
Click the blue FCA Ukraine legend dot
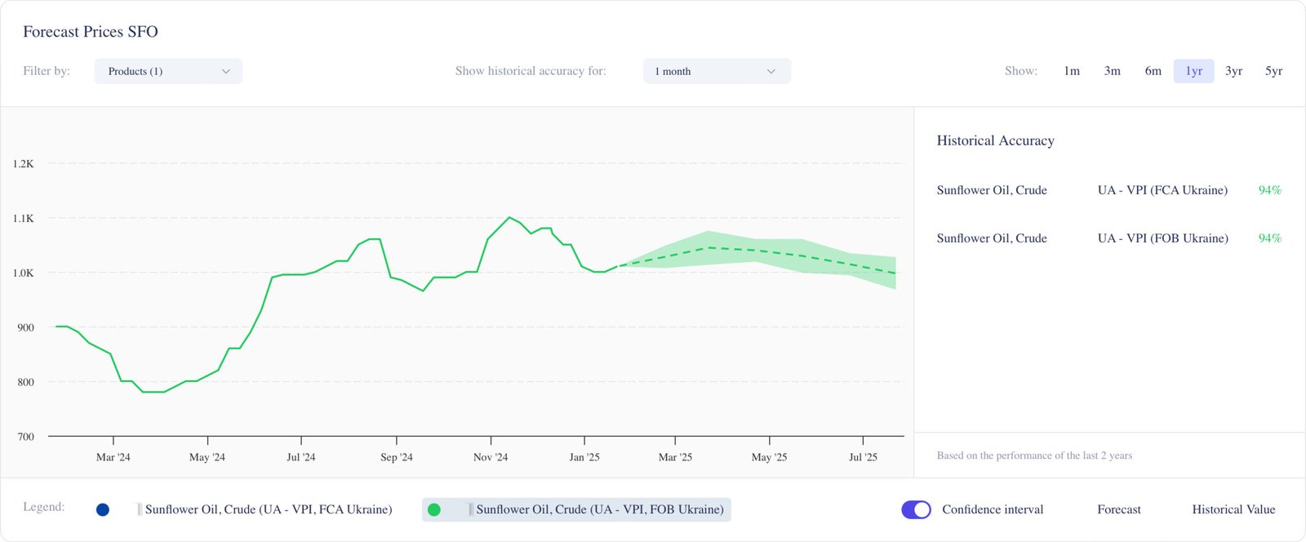click(103, 510)
